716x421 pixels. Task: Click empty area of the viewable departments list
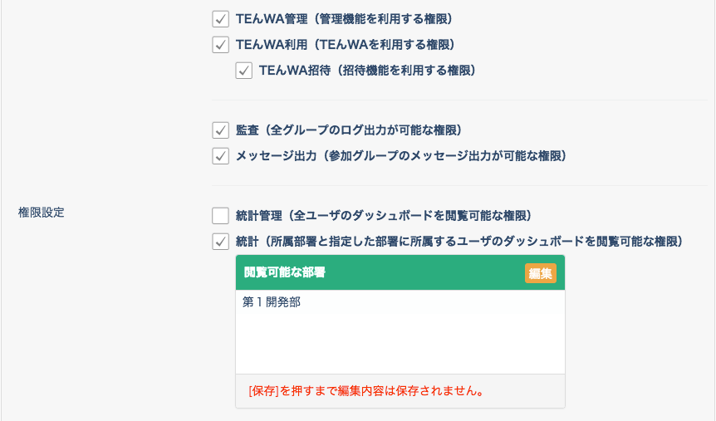click(x=400, y=342)
